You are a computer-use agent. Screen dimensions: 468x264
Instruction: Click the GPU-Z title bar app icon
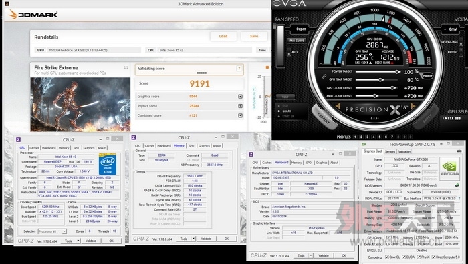click(x=364, y=145)
